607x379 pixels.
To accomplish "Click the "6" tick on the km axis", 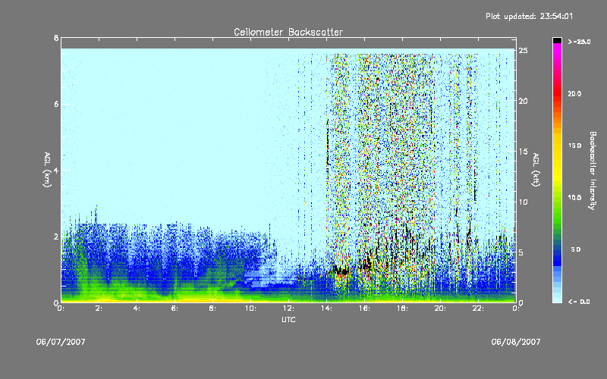I will point(56,104).
